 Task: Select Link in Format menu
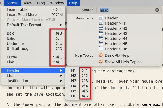click(33, 62)
